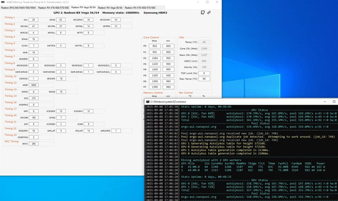The height and width of the screenshot is (201, 338).
Task: Click the P7 core mV field
Action: pyautogui.click(x=168, y=87)
